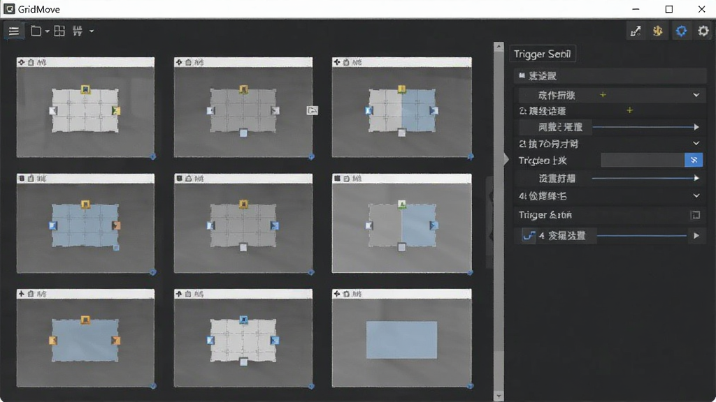716x402 pixels.
Task: Open the dropdown arrow after the align icon
Action: coord(92,31)
